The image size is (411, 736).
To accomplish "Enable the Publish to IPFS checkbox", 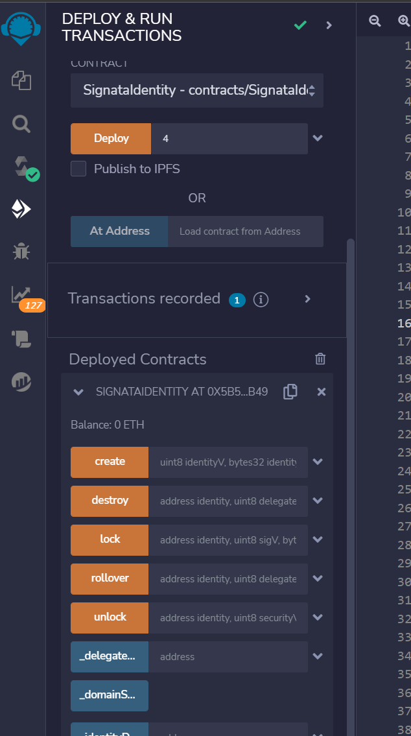I will 78,169.
